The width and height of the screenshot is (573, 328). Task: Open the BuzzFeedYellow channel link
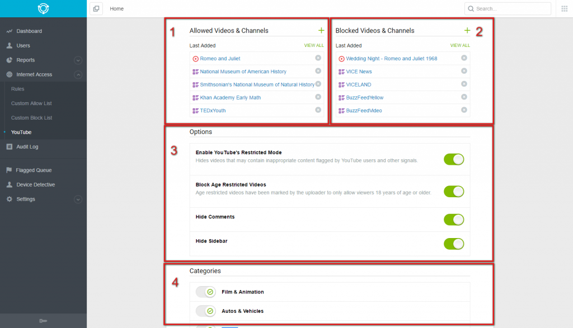365,97
